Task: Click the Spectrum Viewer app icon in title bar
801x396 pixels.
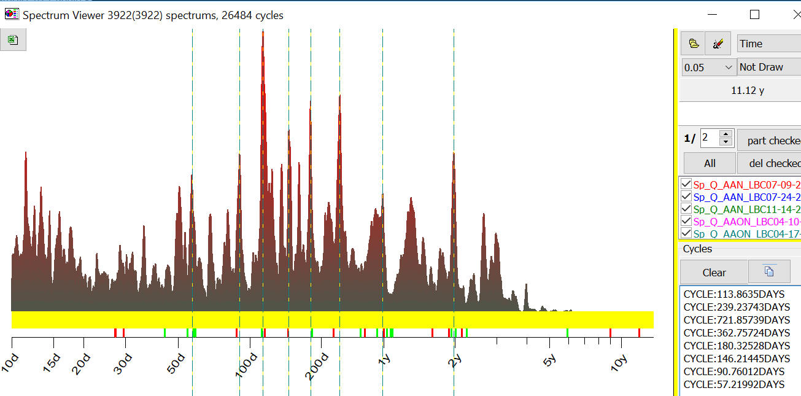Action: 12,15
